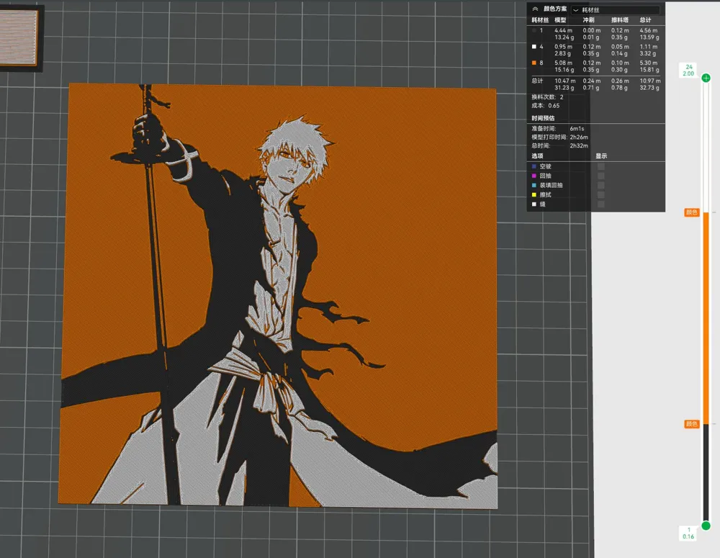Click the dark swatch for filament 1
Viewport: 720px width, 558px height.
pos(534,31)
